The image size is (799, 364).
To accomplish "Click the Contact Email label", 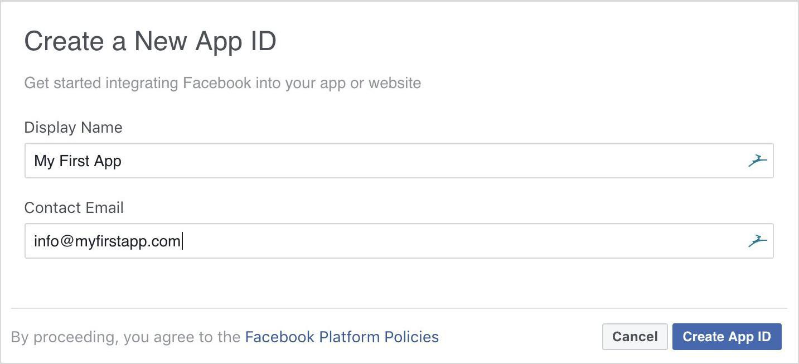I will click(x=74, y=208).
